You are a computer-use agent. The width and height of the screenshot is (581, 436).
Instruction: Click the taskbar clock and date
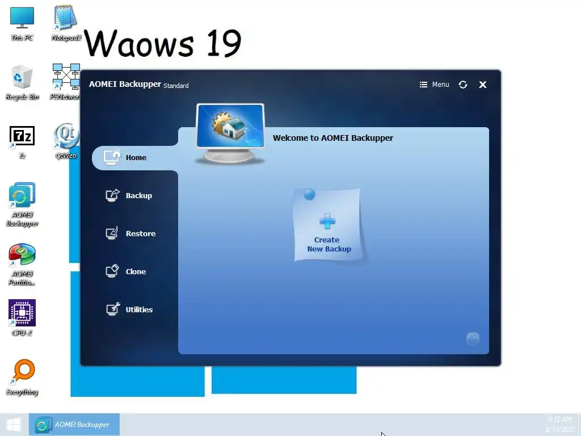point(559,425)
